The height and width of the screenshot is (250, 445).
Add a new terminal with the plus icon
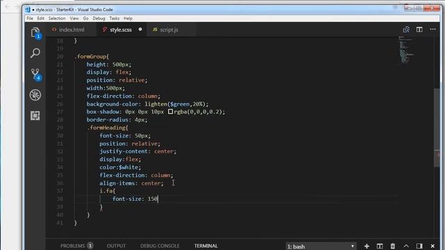point(366,246)
